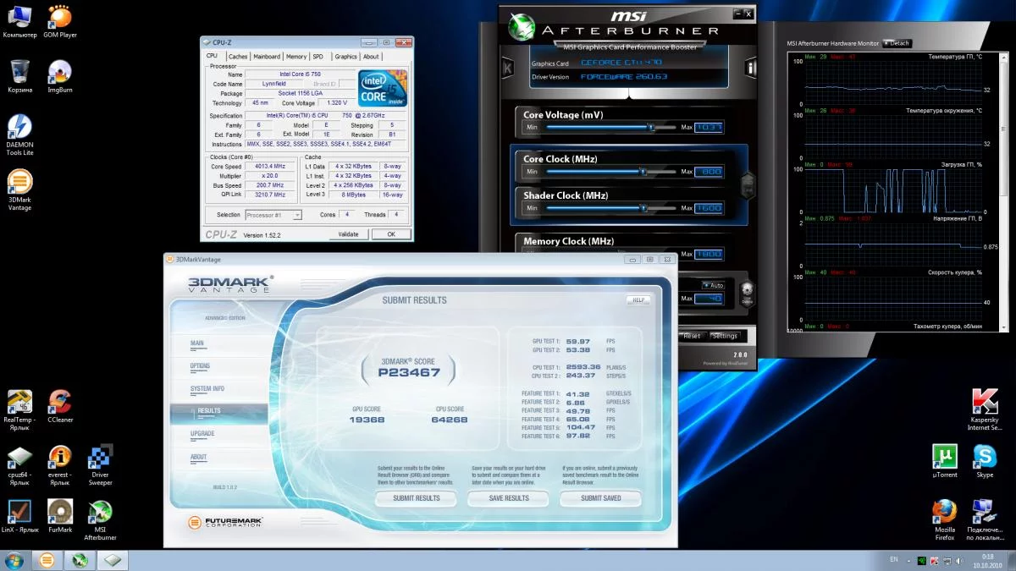1016x571 pixels.
Task: Switch to Mainboard tab in CPU-Z
Action: coord(267,57)
